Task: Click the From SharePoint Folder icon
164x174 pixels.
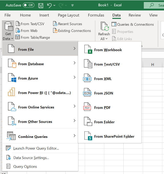Action: 88,136
